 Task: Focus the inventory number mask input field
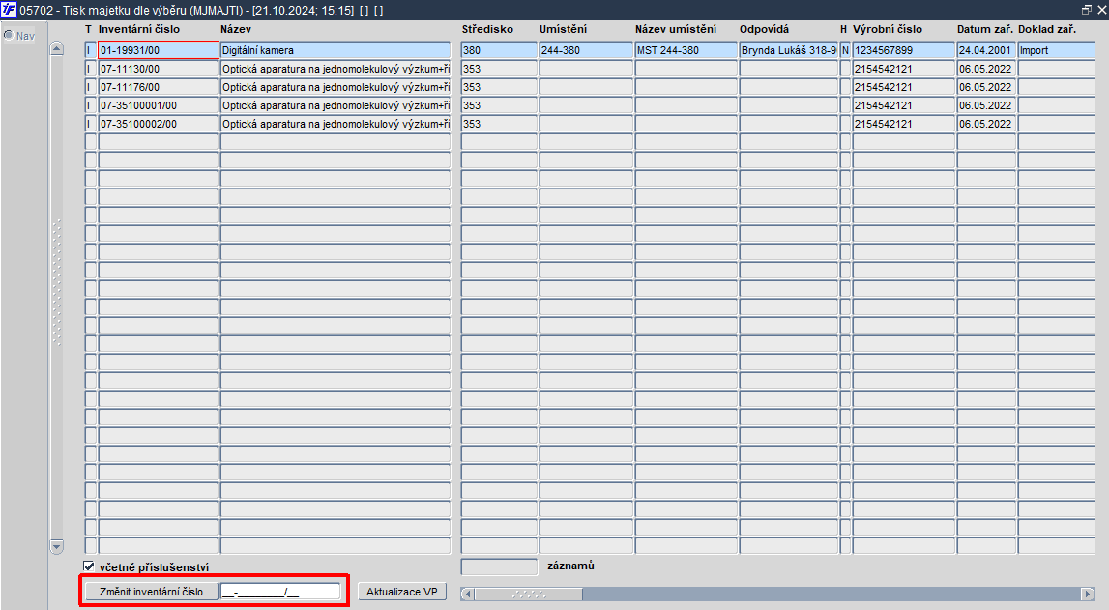coord(280,592)
